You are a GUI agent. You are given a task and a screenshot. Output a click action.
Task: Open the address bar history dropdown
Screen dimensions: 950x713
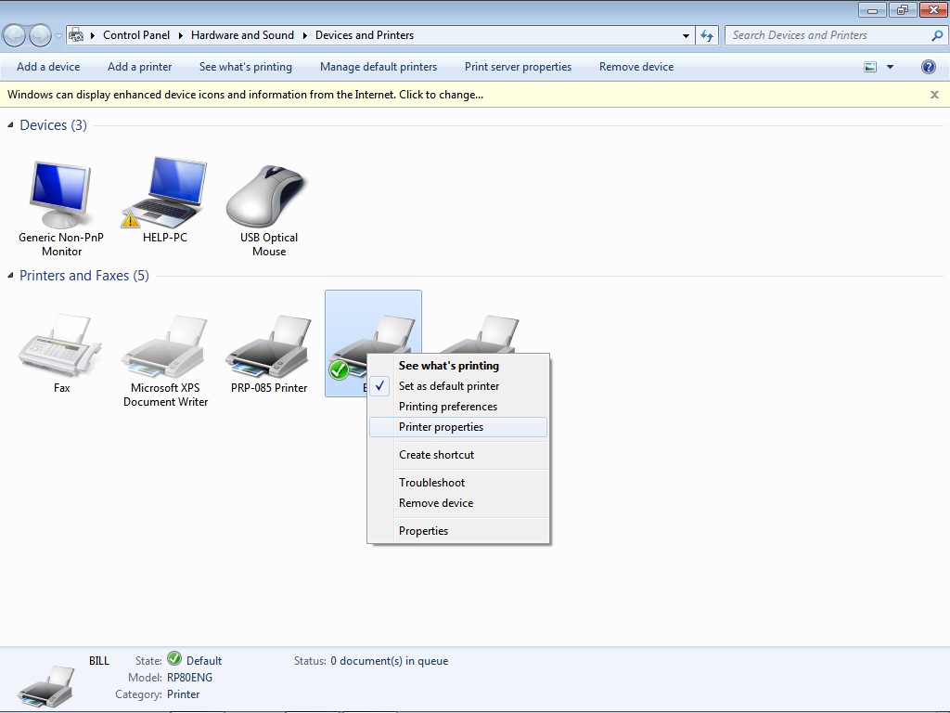pos(686,35)
